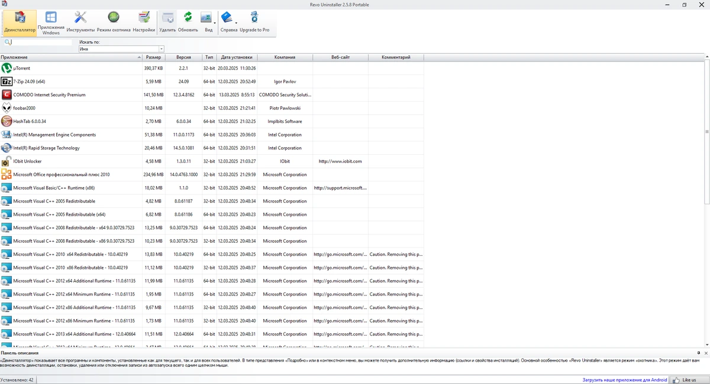Select Visual C++ 2008 Redistributable x86 row
This screenshot has height=384, width=710.
pos(212,241)
